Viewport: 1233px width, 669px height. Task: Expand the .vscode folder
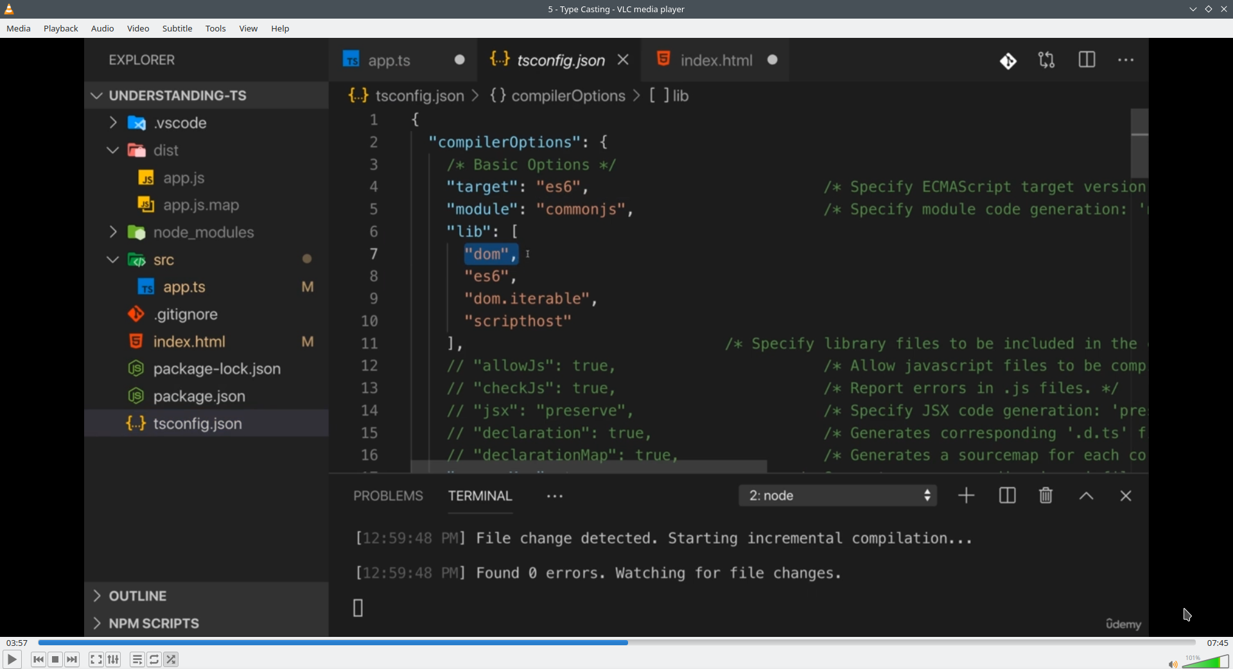(x=206, y=123)
